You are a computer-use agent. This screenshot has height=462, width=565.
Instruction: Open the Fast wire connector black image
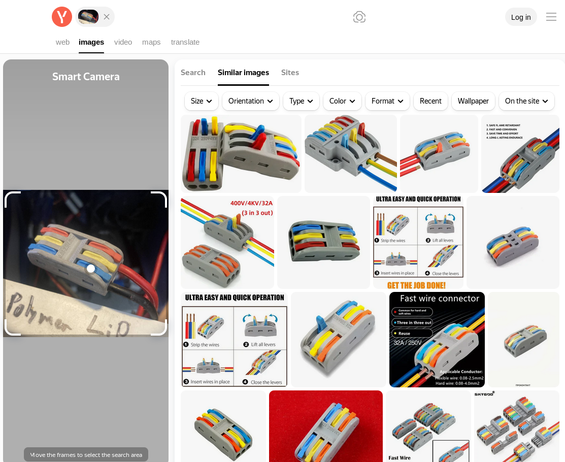(437, 340)
